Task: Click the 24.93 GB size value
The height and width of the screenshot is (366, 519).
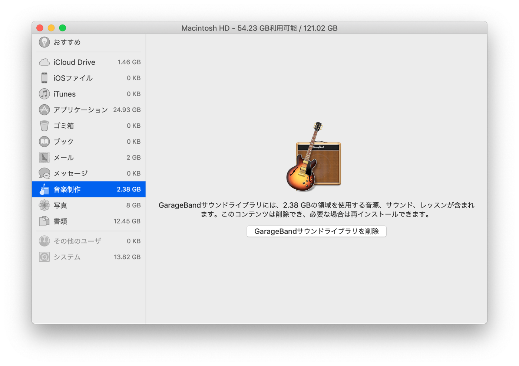Action: pyautogui.click(x=127, y=110)
